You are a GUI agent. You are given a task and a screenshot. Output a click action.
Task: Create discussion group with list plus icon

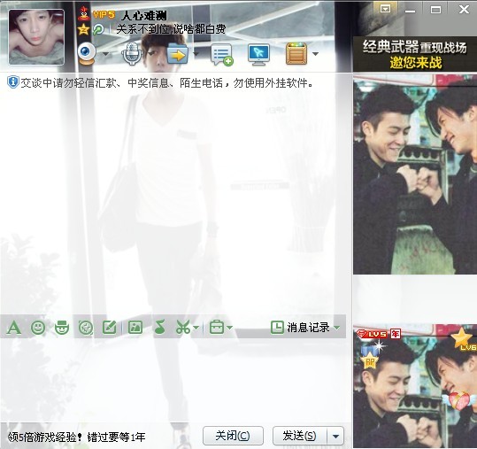tap(222, 55)
